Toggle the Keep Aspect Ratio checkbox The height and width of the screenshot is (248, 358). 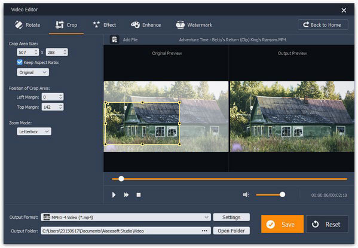tap(20, 62)
